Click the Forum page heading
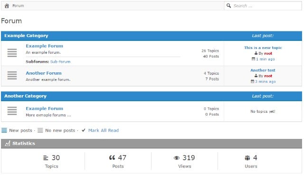 pos(11,21)
